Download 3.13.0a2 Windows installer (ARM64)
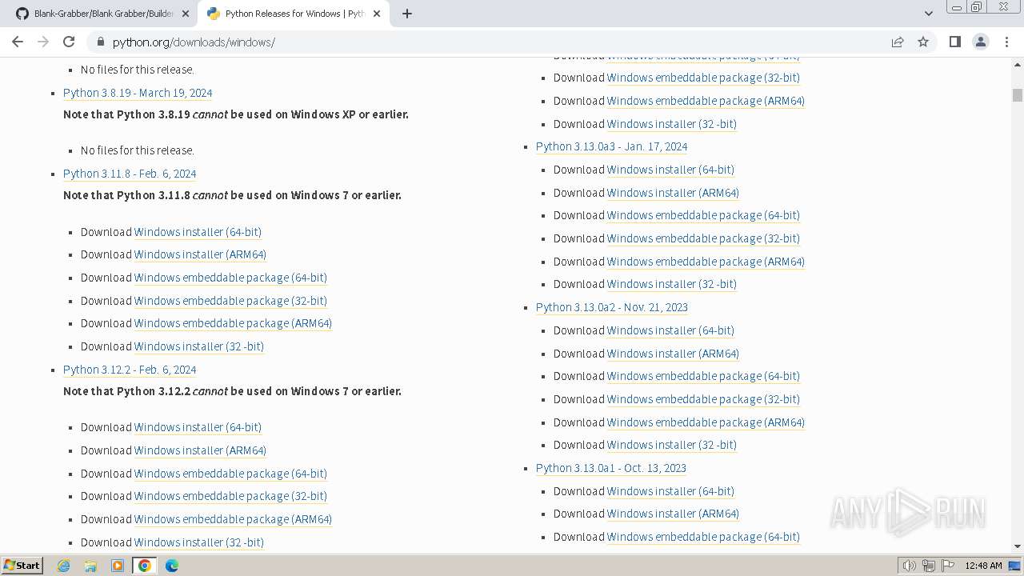The height and width of the screenshot is (576, 1024). coord(673,354)
